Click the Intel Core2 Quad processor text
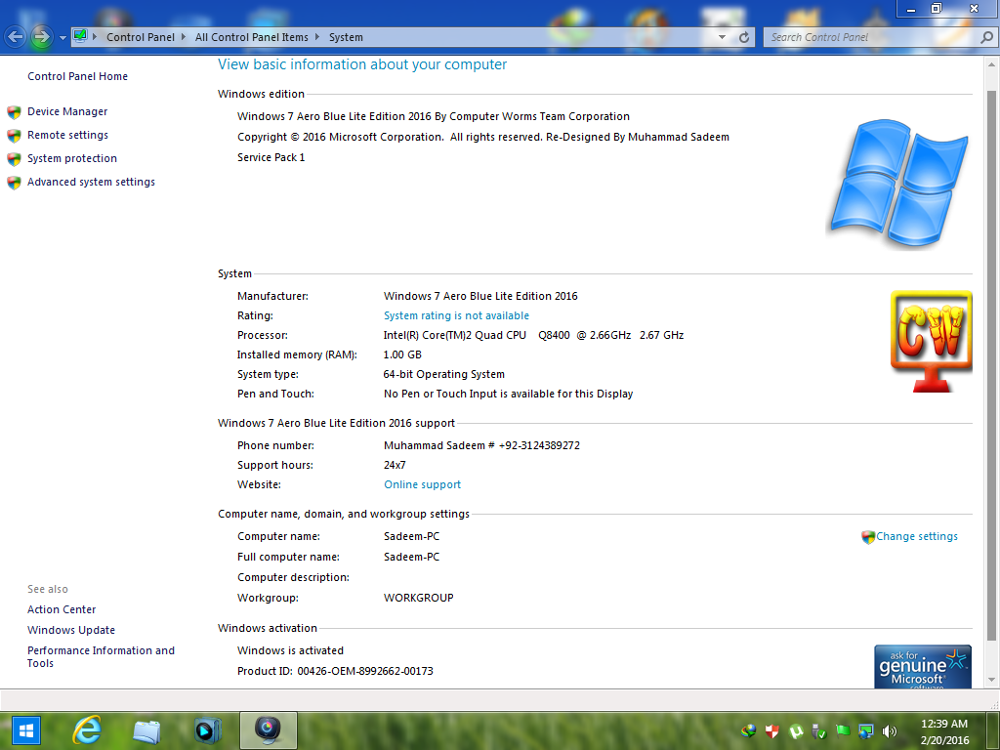The width and height of the screenshot is (1000, 750). point(533,335)
